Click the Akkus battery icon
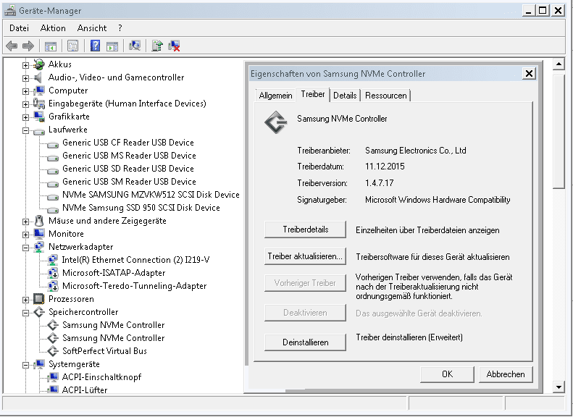Screen dimensions: 573x417 click(x=38, y=64)
